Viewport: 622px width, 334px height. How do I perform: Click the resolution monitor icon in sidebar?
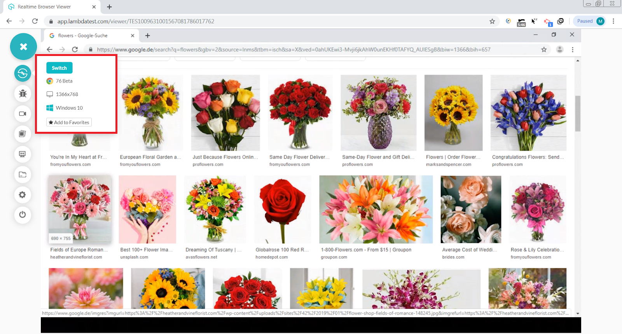pos(23,154)
